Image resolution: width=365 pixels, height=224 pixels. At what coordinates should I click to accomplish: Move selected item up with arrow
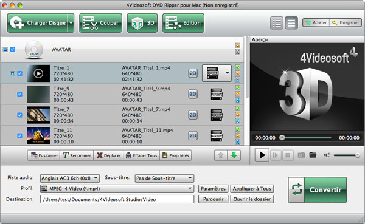(221, 155)
